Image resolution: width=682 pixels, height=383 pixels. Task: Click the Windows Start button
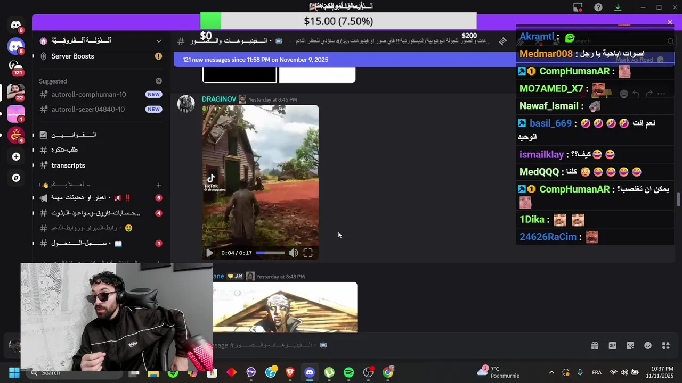click(14, 372)
